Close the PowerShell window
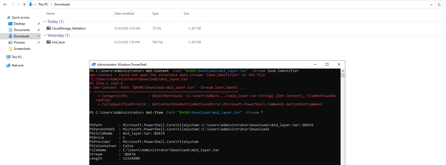 pos(339,64)
